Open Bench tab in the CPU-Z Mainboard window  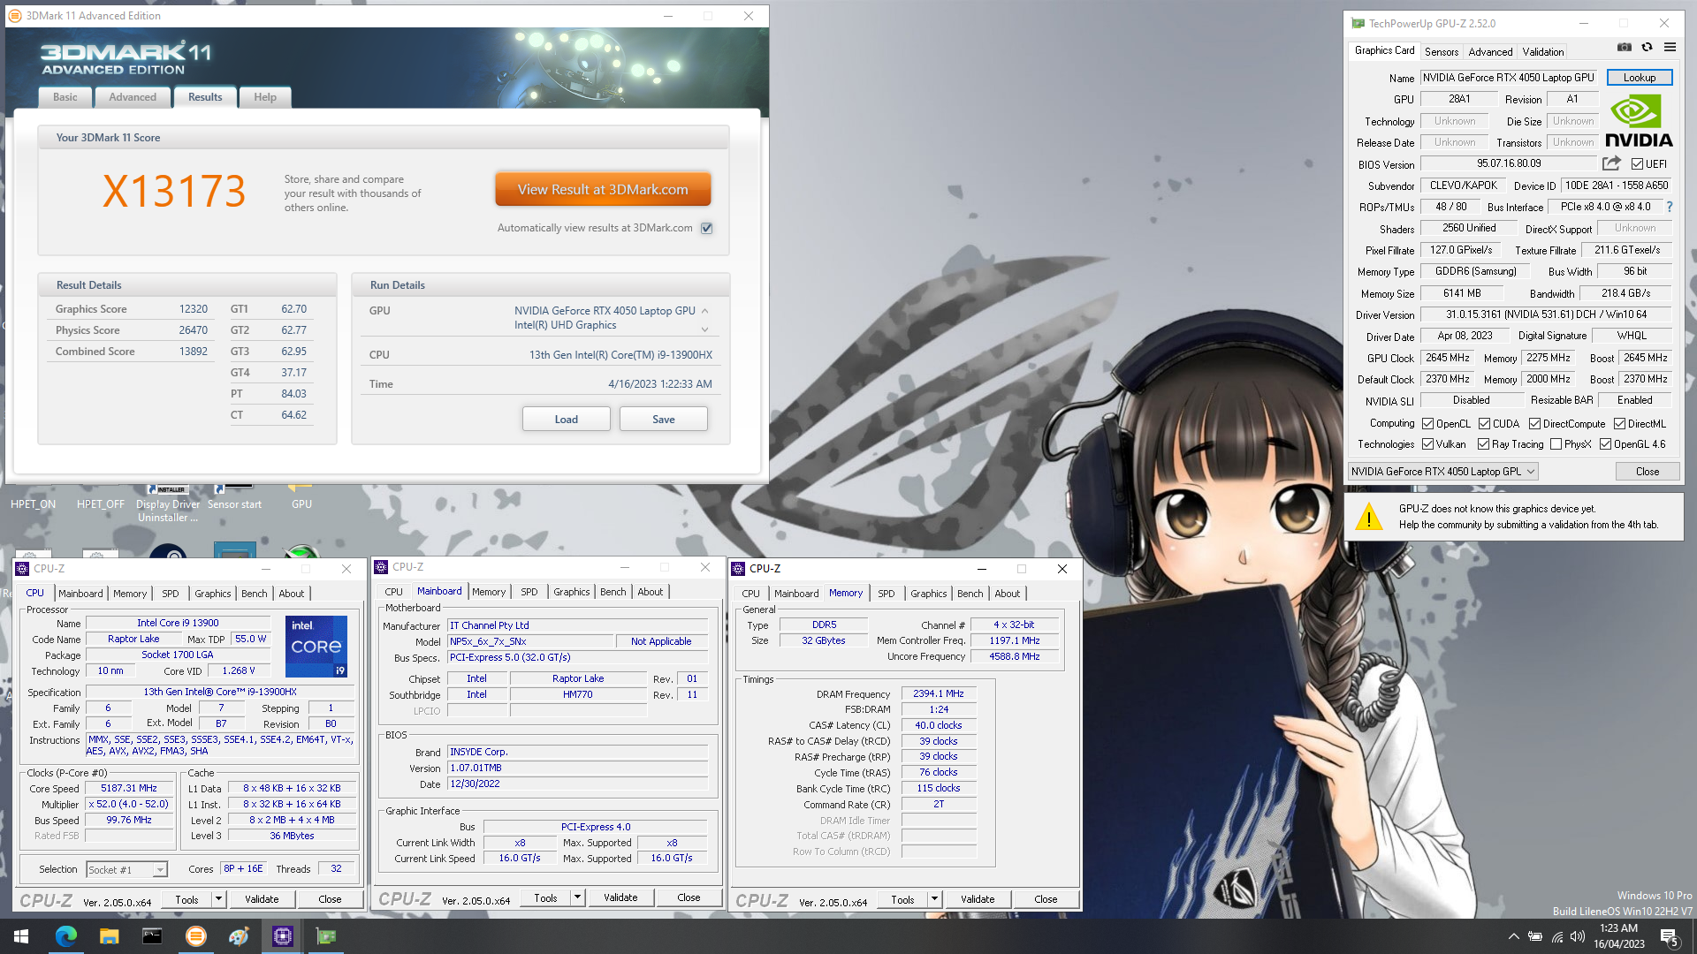[x=613, y=592]
